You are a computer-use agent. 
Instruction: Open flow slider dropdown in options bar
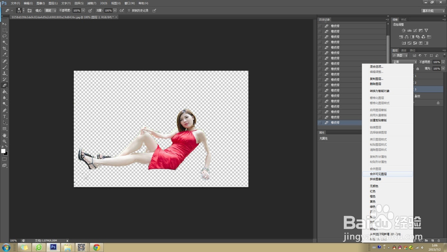point(115,11)
